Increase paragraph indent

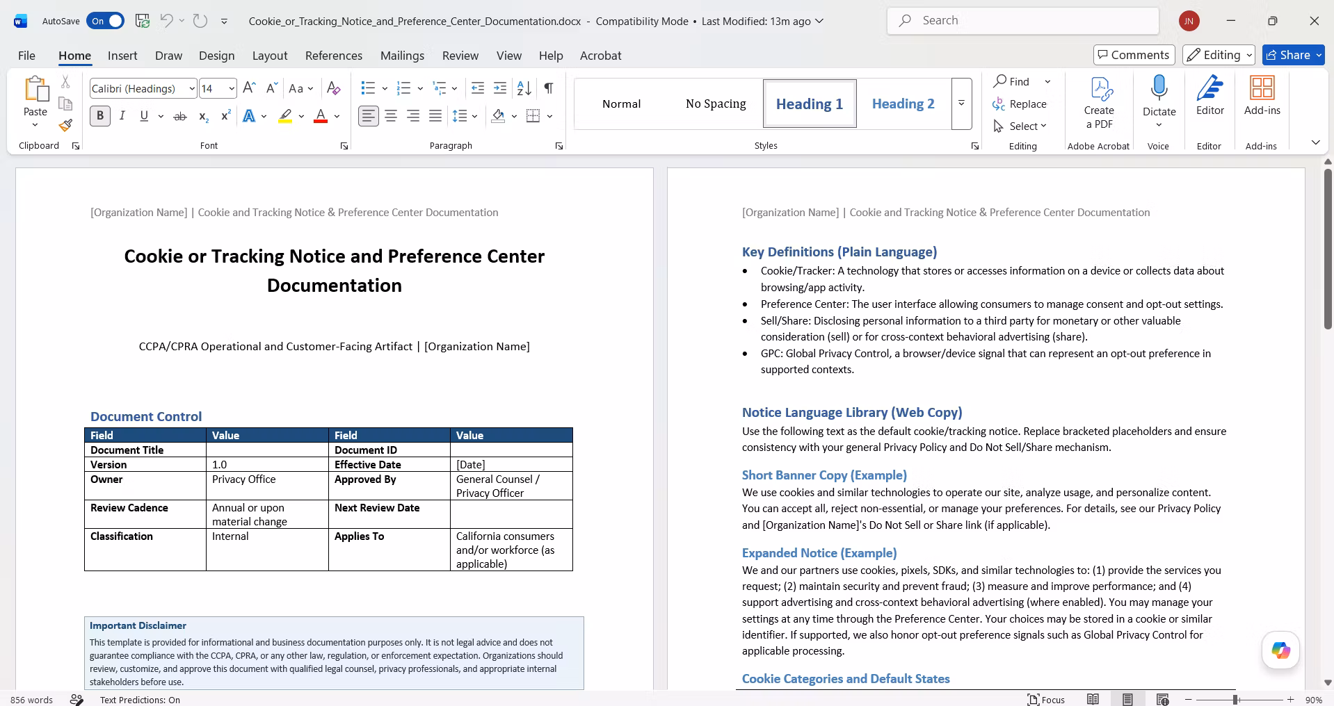click(500, 88)
